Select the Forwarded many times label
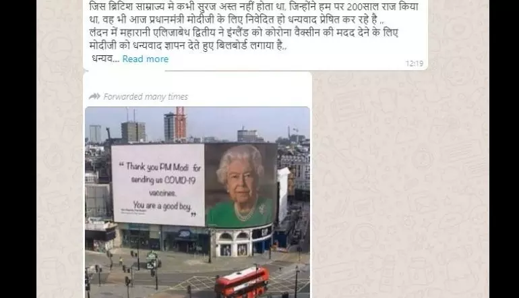This screenshot has width=519, height=298. (x=146, y=96)
